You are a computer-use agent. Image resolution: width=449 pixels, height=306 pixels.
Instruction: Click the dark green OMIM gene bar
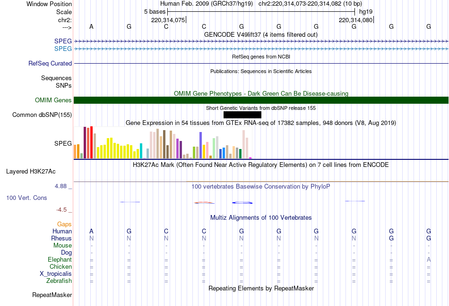point(261,100)
